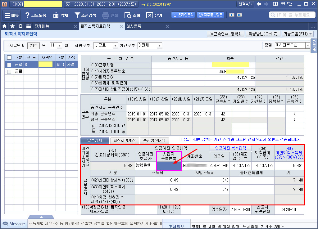The height and width of the screenshot is (229, 318).
Task: Click ※근속연수 명확화 button
Action: point(226,34)
